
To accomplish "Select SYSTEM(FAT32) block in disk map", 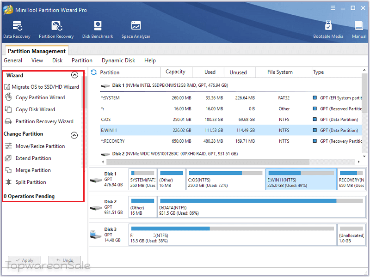I will point(143,179).
